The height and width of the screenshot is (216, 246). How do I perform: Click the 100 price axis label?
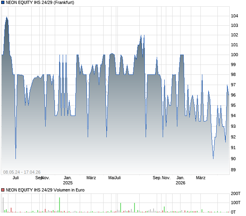234,55
